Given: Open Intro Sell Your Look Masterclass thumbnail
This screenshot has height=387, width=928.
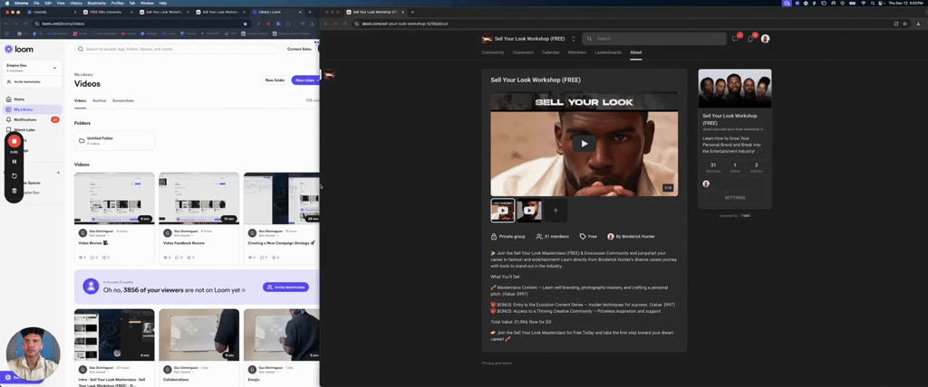Looking at the screenshot, I should pyautogui.click(x=114, y=335).
